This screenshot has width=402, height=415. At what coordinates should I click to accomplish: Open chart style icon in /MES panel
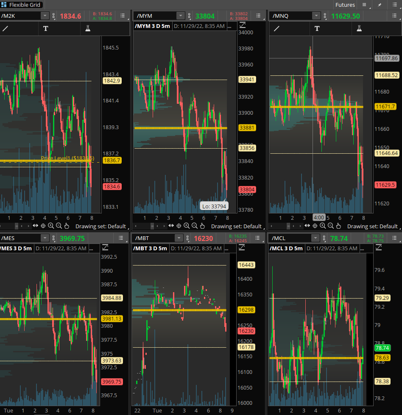105,248
